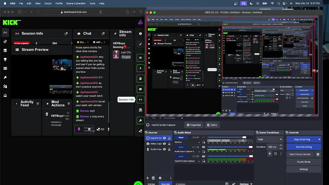This screenshot has height=185, width=329.
Task: Adjust the Mic/Aux volume slider
Action: pos(230,137)
